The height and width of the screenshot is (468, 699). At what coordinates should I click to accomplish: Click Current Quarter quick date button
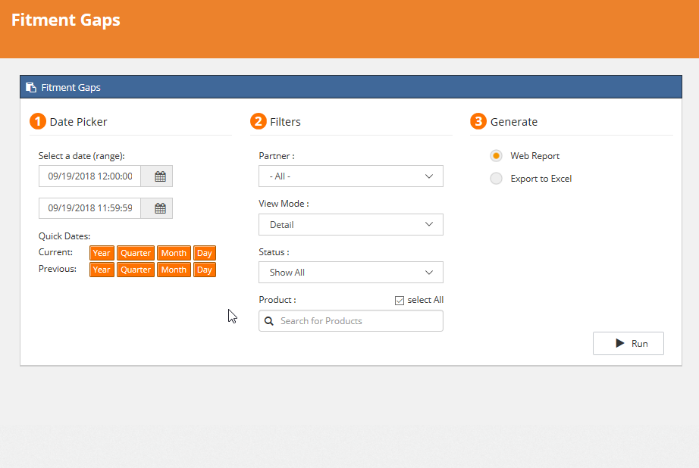click(x=136, y=253)
